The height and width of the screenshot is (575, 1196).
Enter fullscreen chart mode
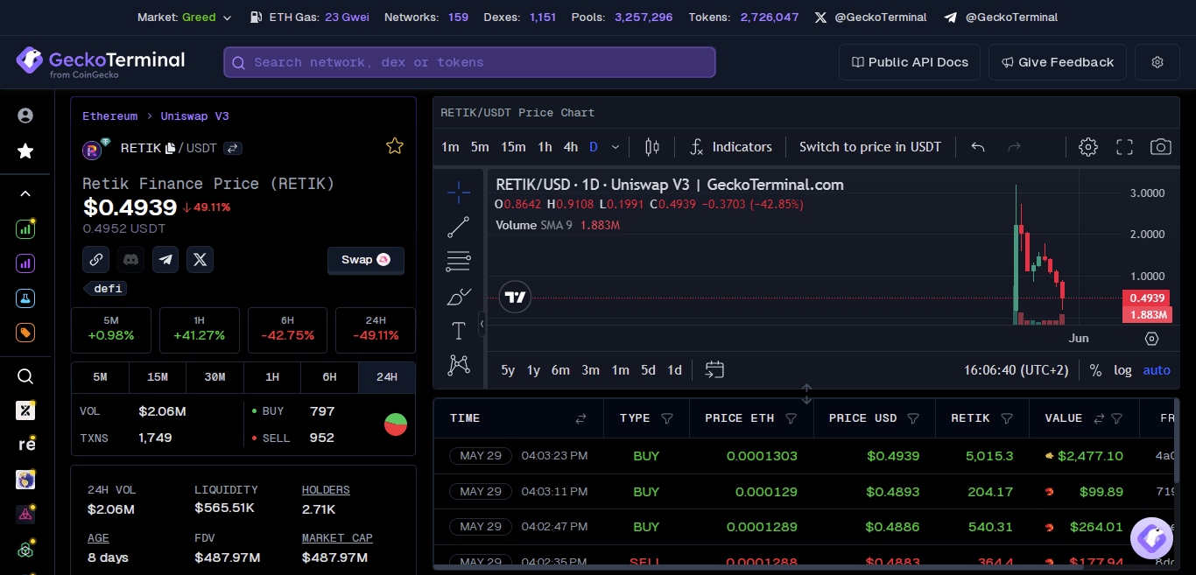pos(1125,147)
